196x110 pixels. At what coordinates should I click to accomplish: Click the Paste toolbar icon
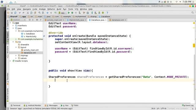pos(35,13)
